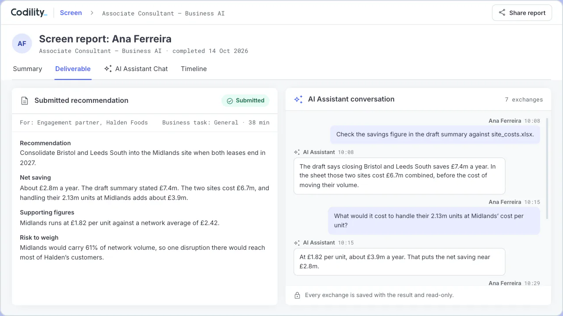Image resolution: width=563 pixels, height=316 pixels.
Task: Switch to the Summary tab
Action: click(27, 69)
